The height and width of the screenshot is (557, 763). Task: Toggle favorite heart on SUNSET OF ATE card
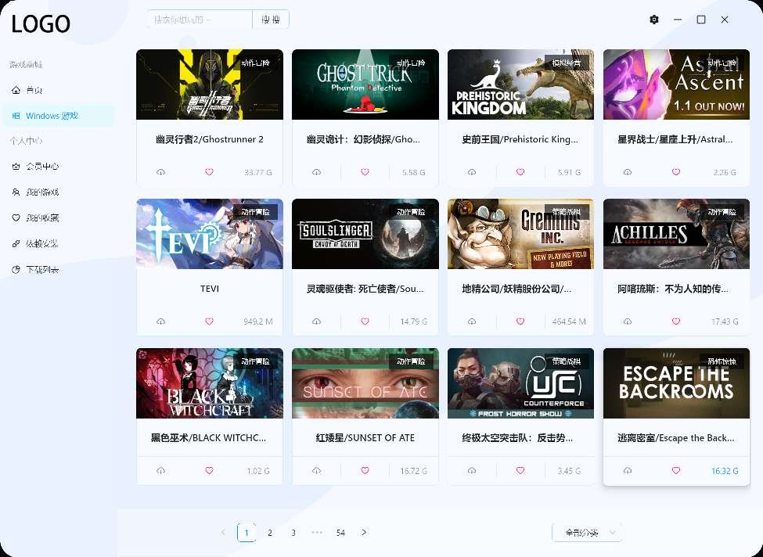coord(365,471)
